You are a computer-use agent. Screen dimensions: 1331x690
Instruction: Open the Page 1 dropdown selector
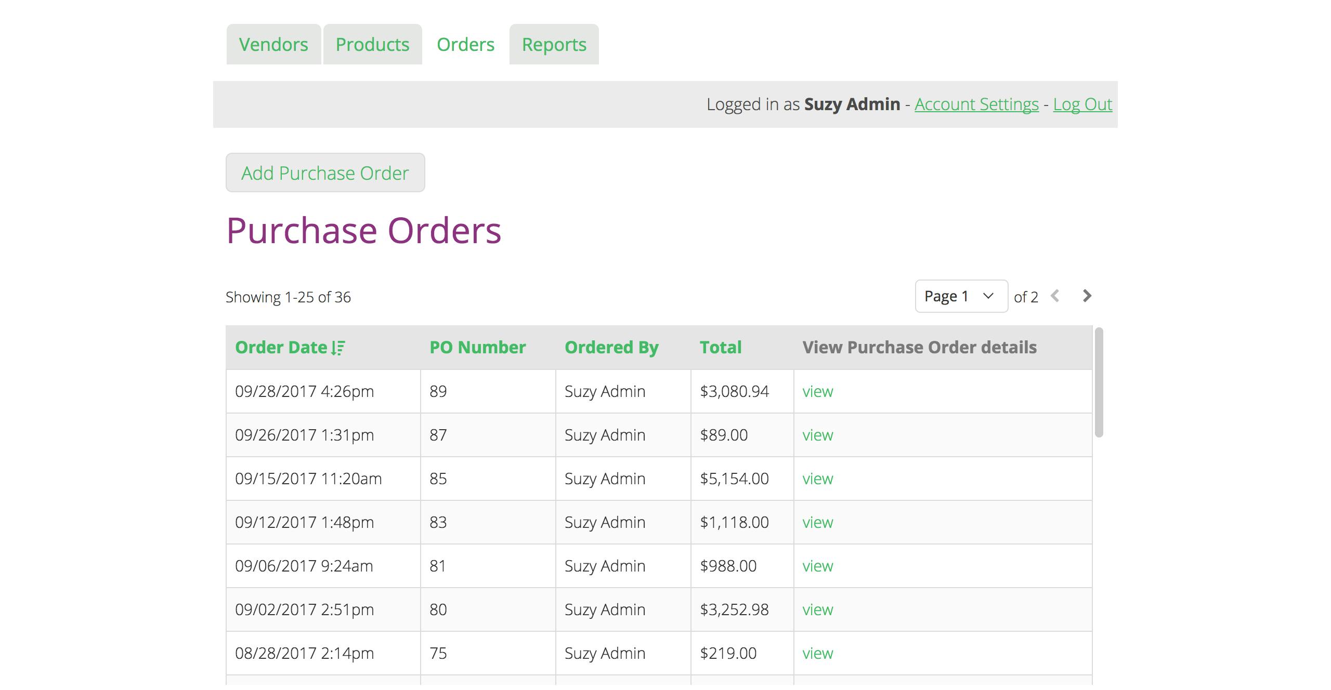[961, 296]
